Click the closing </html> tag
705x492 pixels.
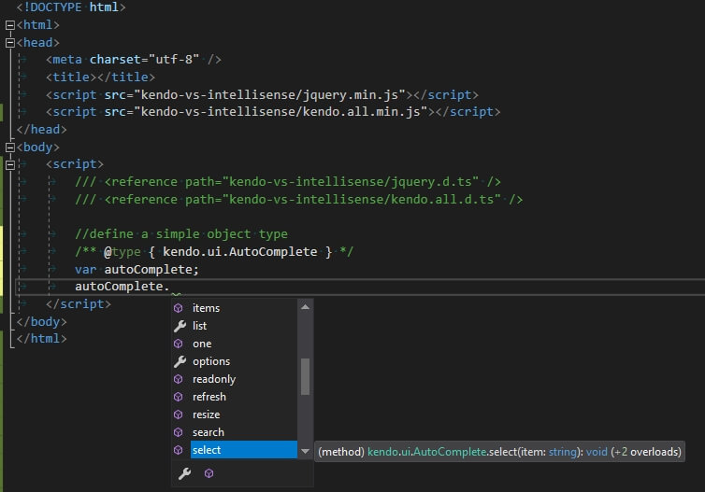(42, 339)
